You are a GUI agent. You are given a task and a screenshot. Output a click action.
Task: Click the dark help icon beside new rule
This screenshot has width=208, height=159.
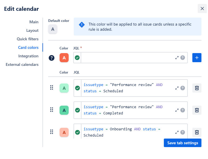52,58
